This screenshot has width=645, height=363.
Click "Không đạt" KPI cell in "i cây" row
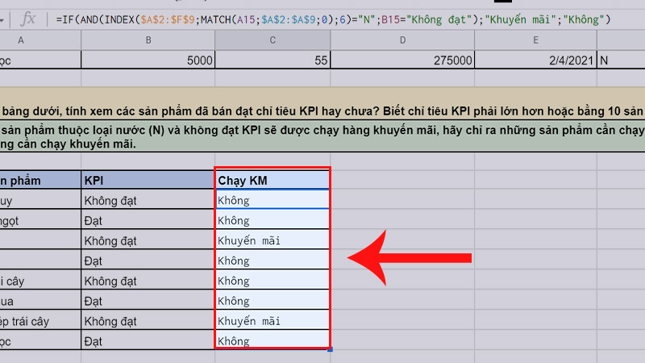point(148,281)
